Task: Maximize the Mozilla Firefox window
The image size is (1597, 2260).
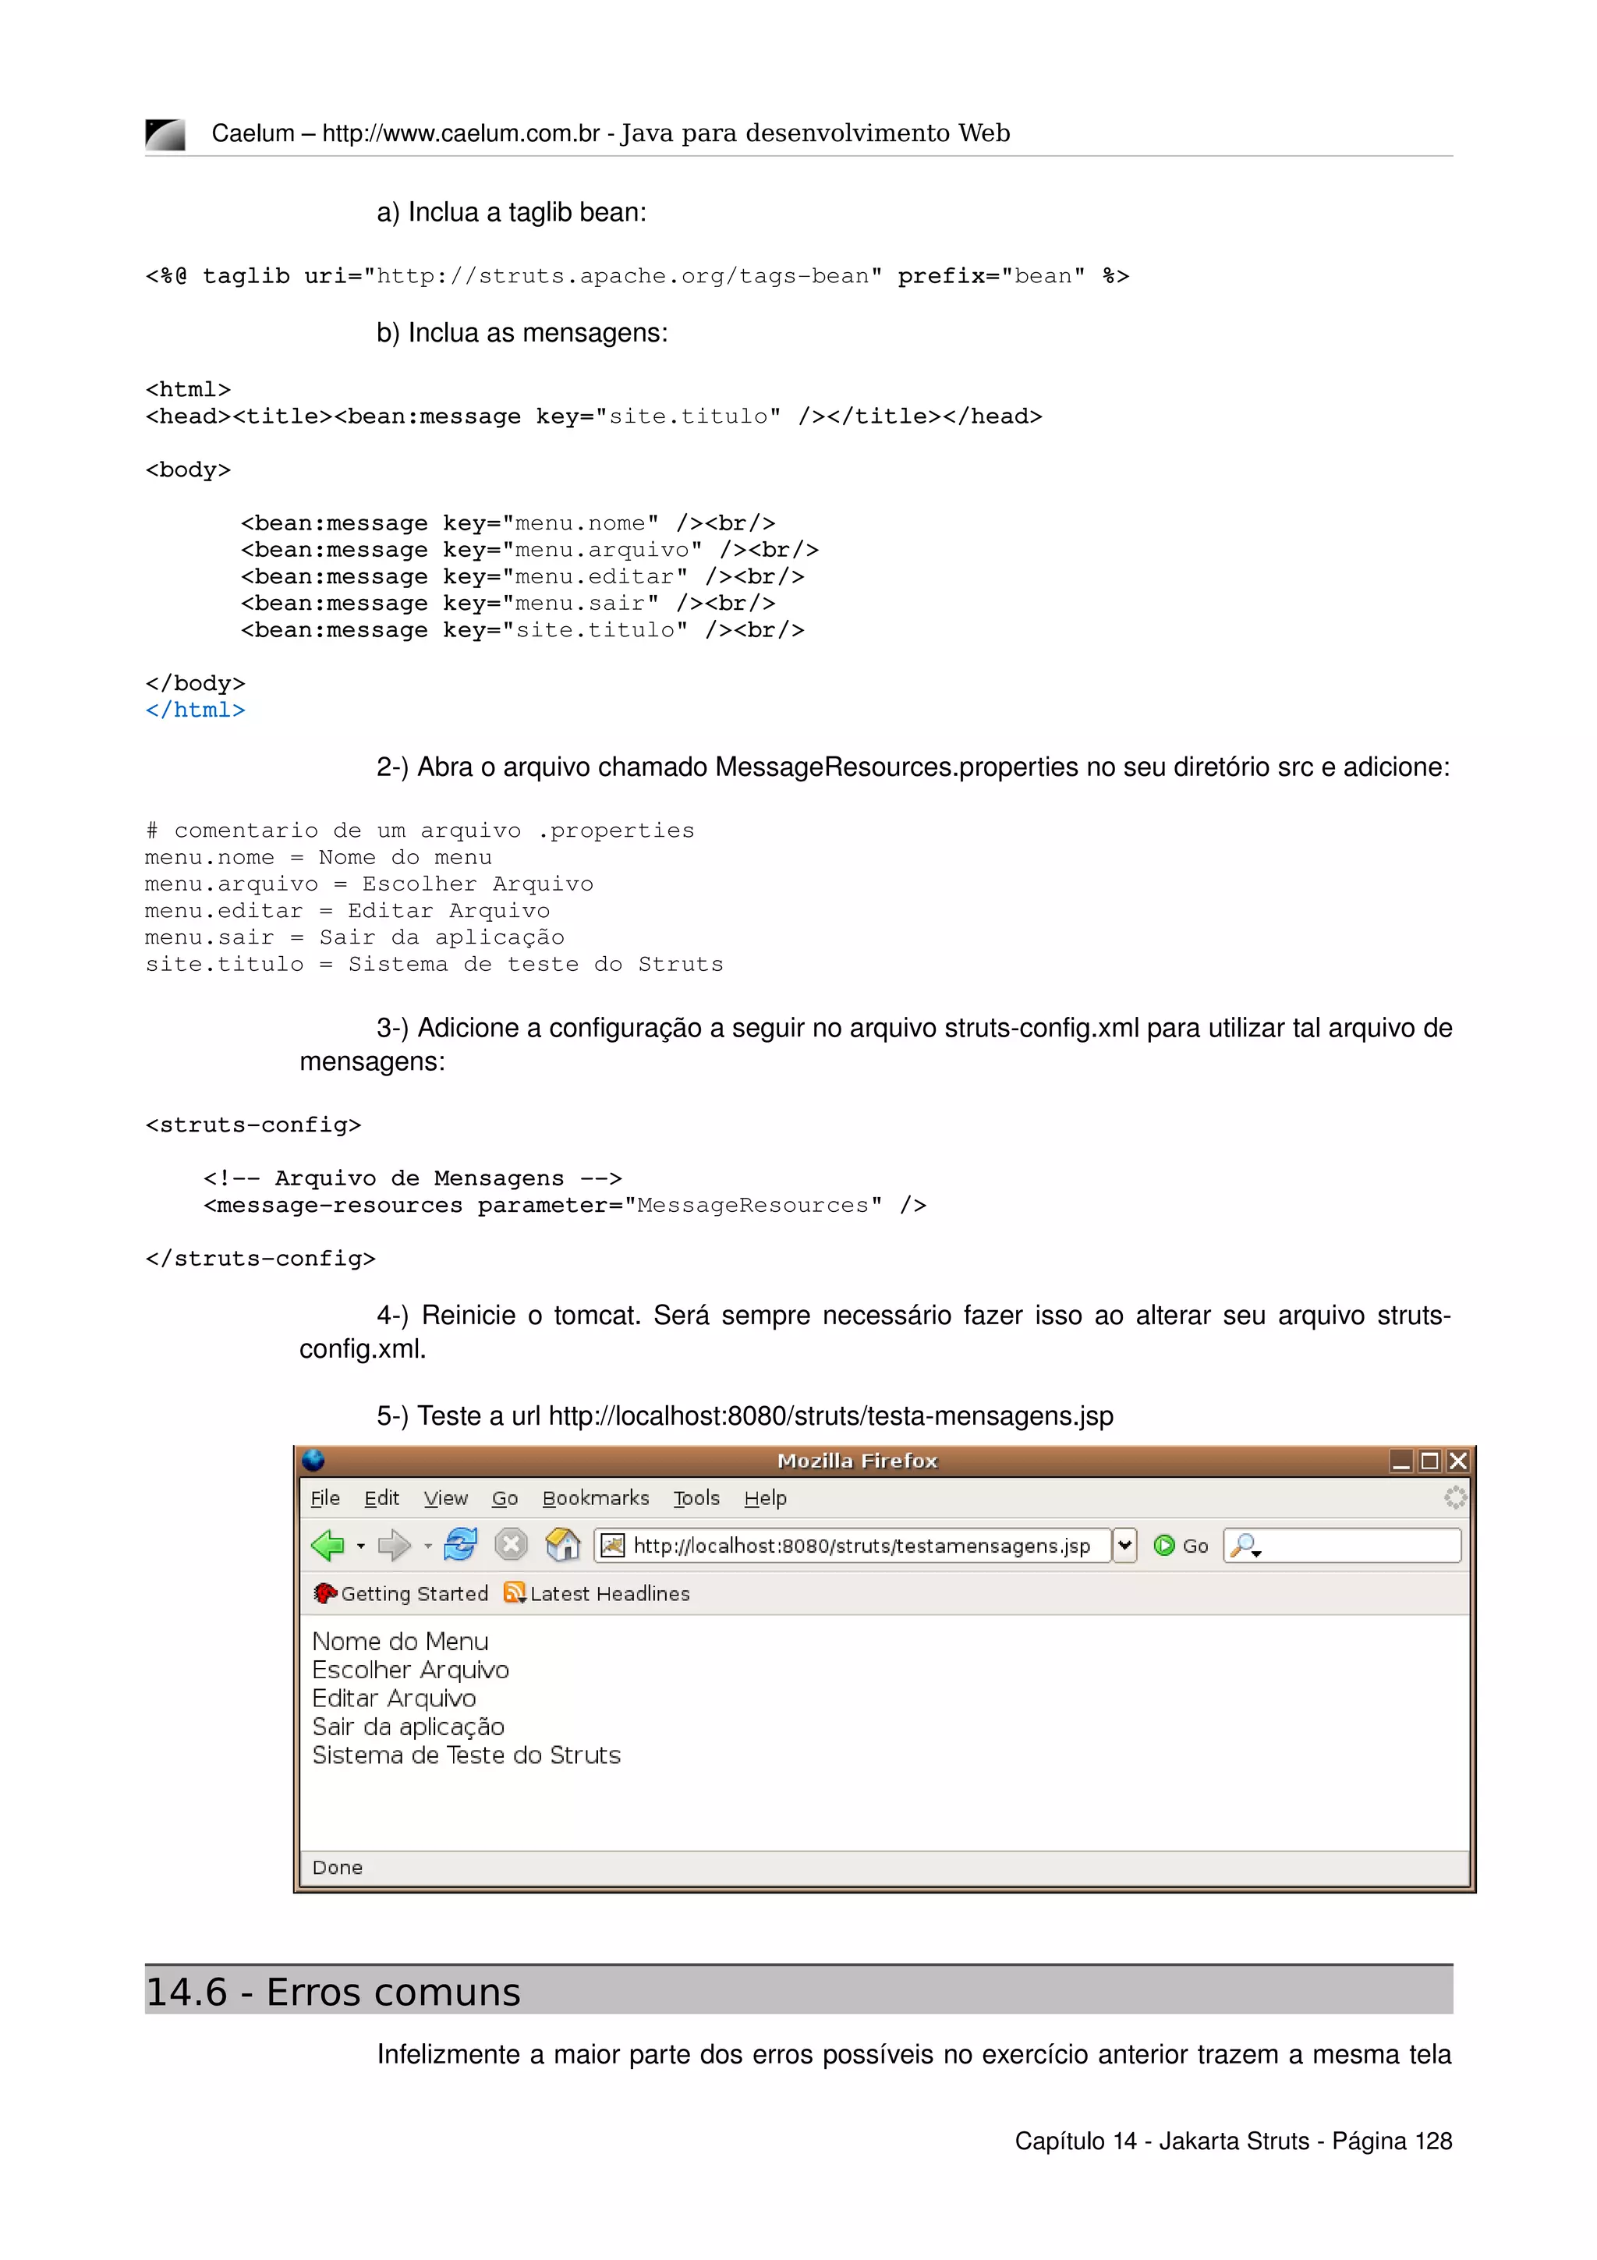Action: pos(1429,1461)
